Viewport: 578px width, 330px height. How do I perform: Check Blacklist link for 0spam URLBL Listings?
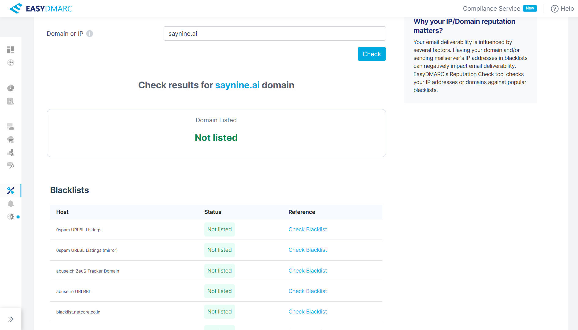pos(308,229)
